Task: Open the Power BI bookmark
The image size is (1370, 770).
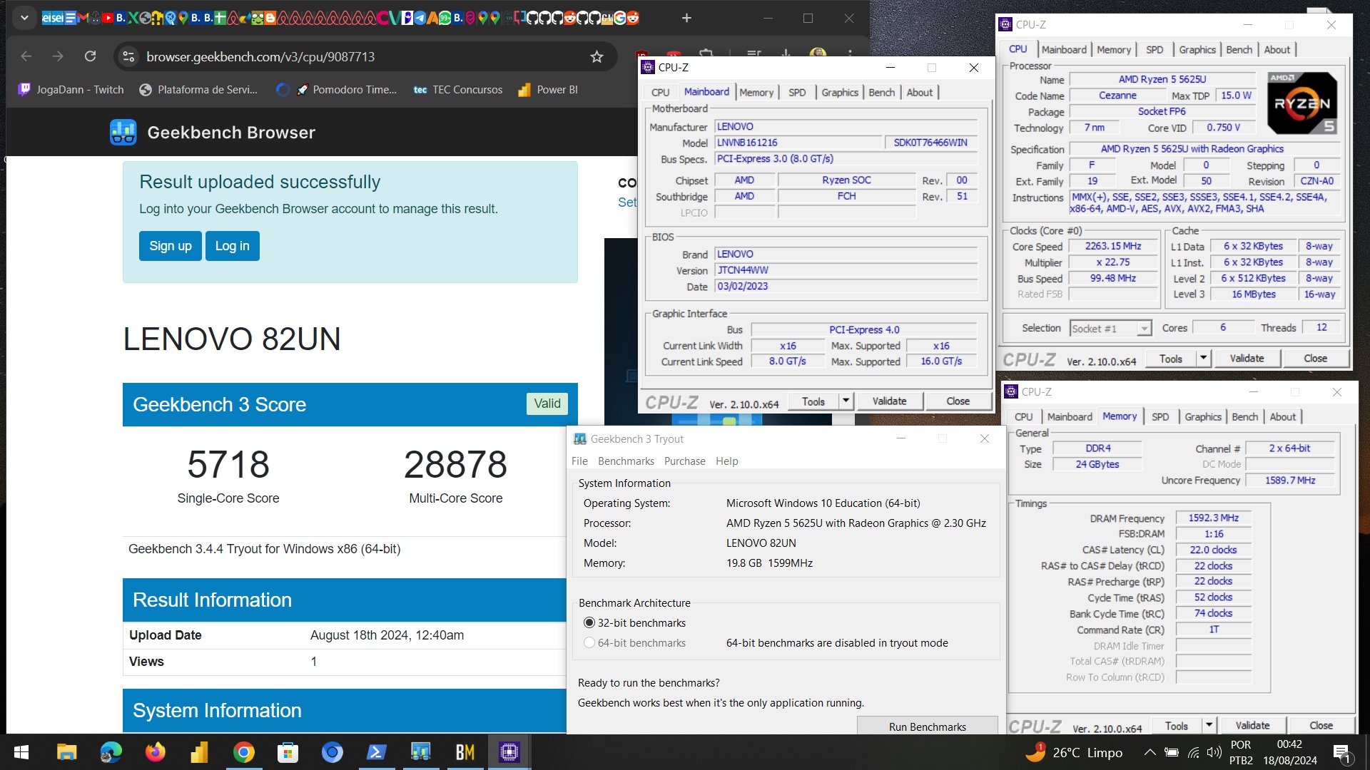Action: [x=548, y=90]
